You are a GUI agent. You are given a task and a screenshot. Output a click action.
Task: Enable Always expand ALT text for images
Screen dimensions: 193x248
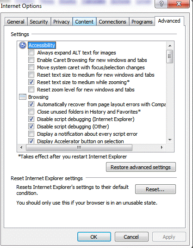coord(31,53)
